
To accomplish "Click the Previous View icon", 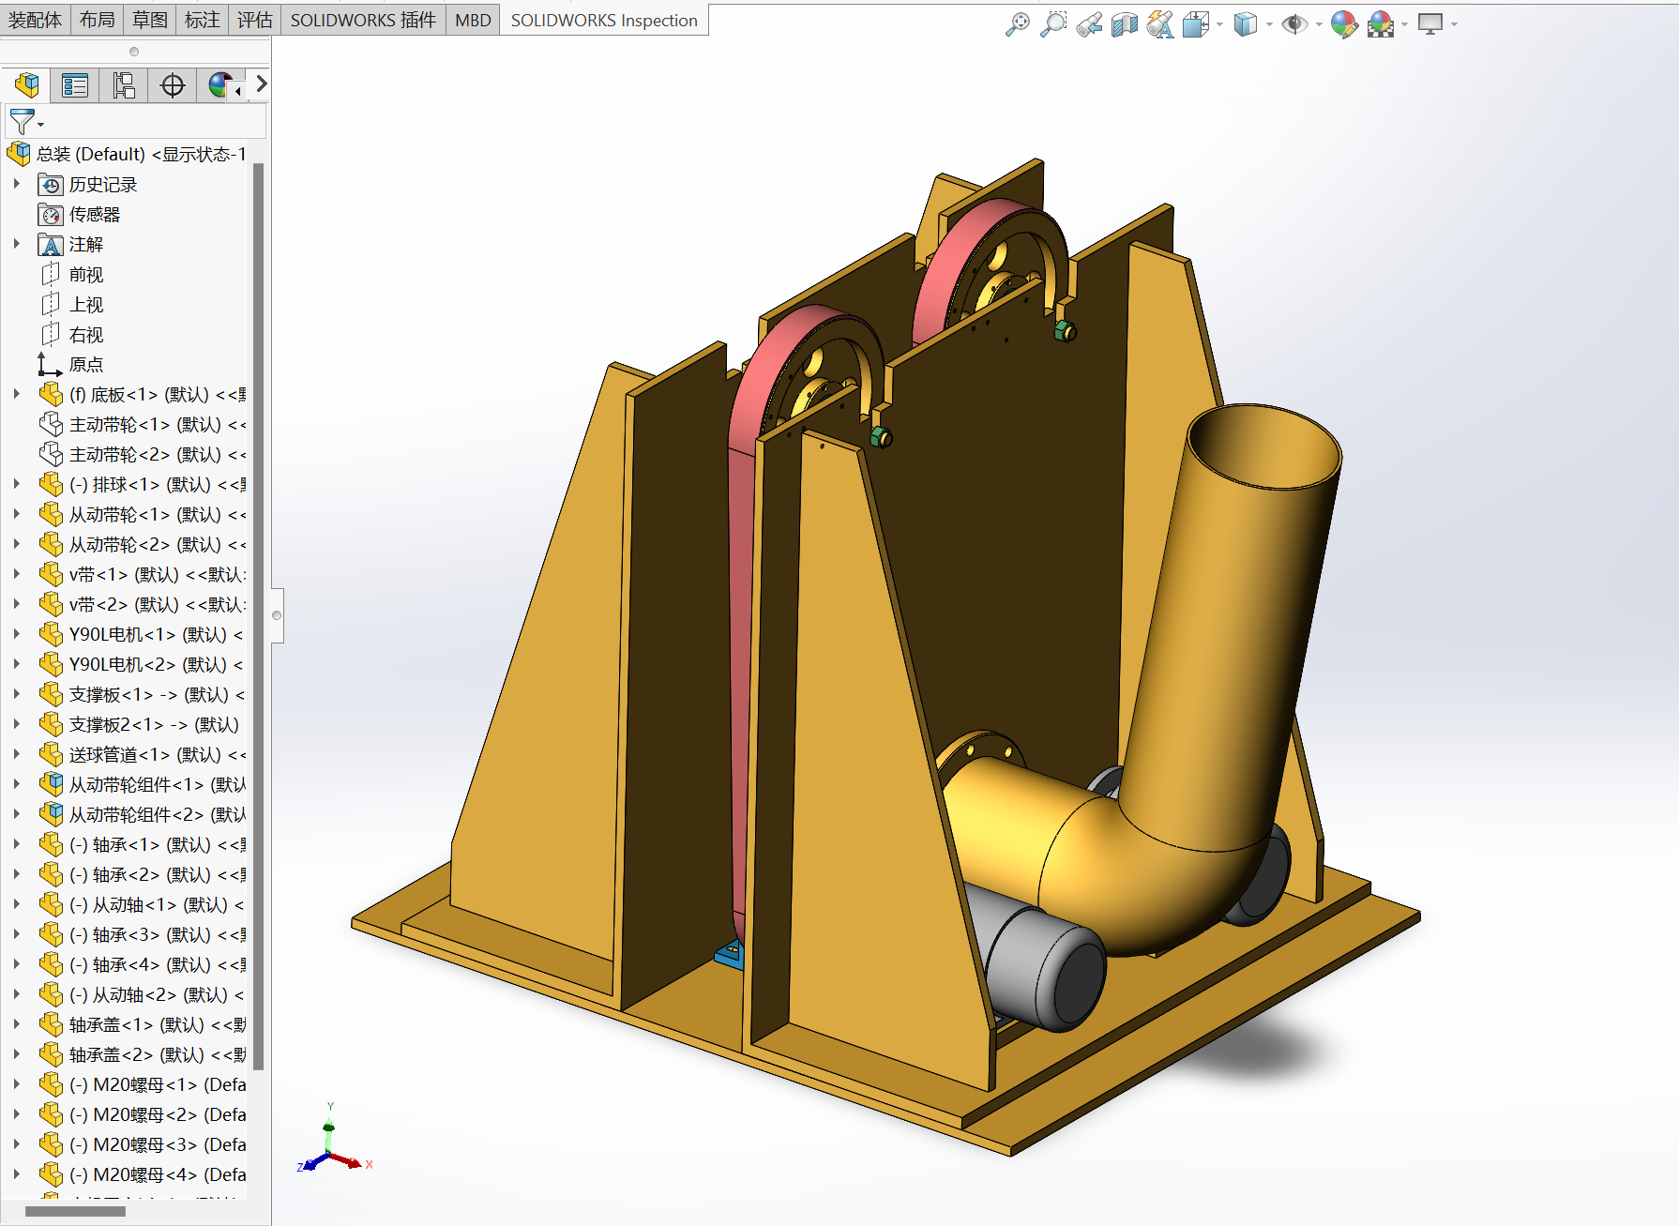I will click(1089, 24).
